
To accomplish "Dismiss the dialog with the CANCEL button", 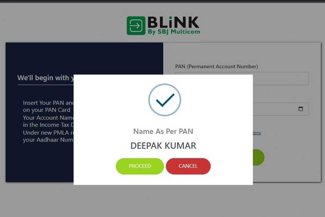I will [x=188, y=166].
